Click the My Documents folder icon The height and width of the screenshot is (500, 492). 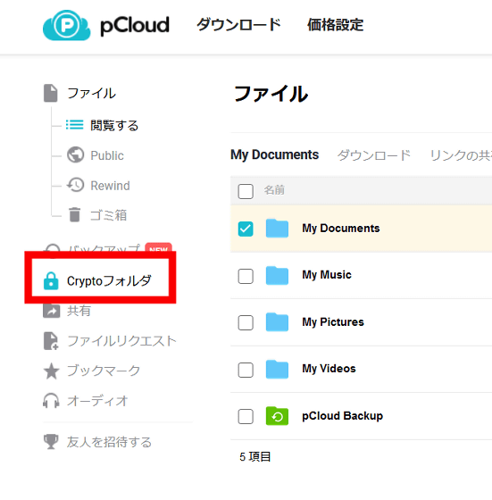277,228
